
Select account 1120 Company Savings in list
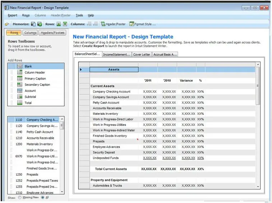coord(34,126)
